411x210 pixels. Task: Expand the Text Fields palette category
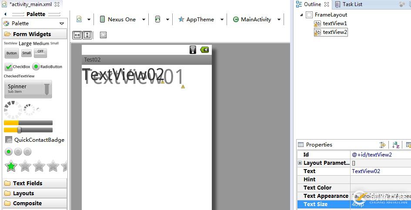35,183
